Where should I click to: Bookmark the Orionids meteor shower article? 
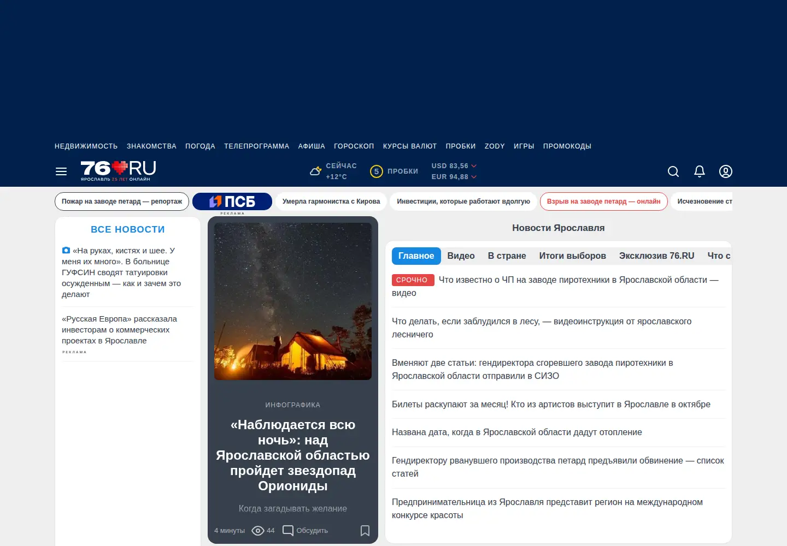365,531
